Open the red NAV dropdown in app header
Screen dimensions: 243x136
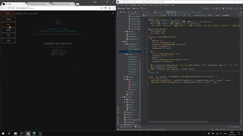8,14
